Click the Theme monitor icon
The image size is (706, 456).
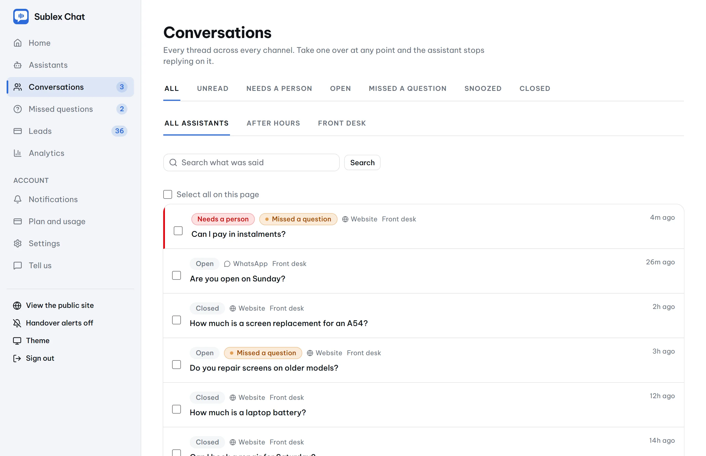coord(17,341)
